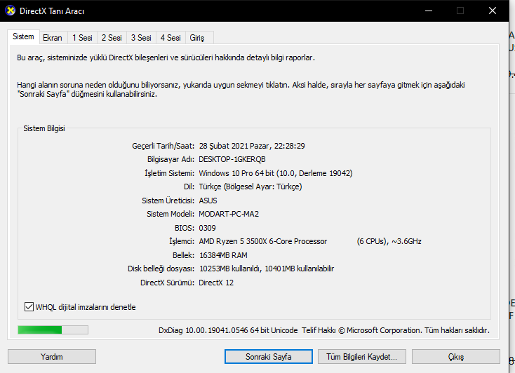Toggle WHQL dijital imzalarını denetle checkbox

[x=29, y=307]
